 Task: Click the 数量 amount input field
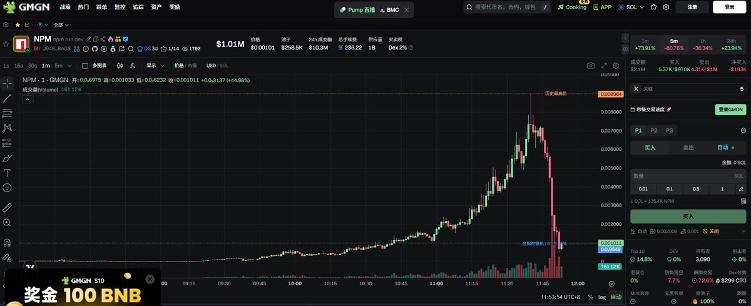(688, 176)
